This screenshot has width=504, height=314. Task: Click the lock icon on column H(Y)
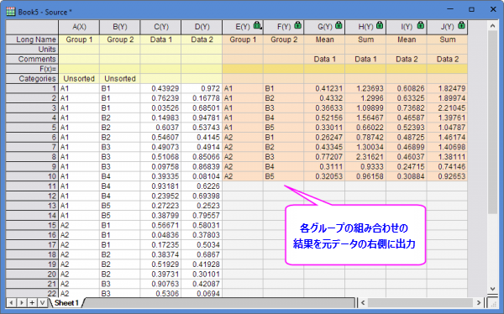pyautogui.click(x=380, y=25)
